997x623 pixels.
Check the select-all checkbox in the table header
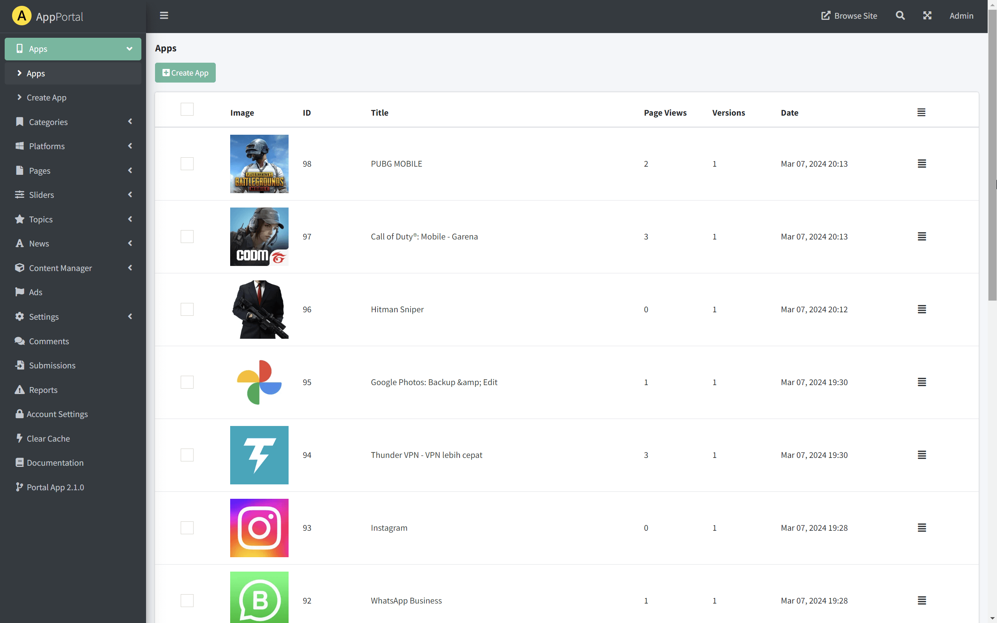pos(187,109)
